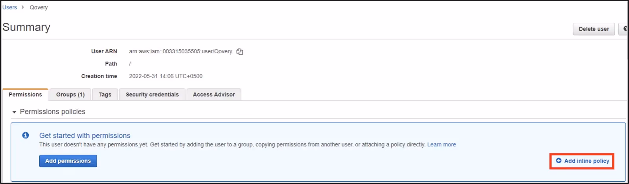The height and width of the screenshot is (184, 629).
Task: Switch to the Groups (1) tab
Action: (70, 94)
